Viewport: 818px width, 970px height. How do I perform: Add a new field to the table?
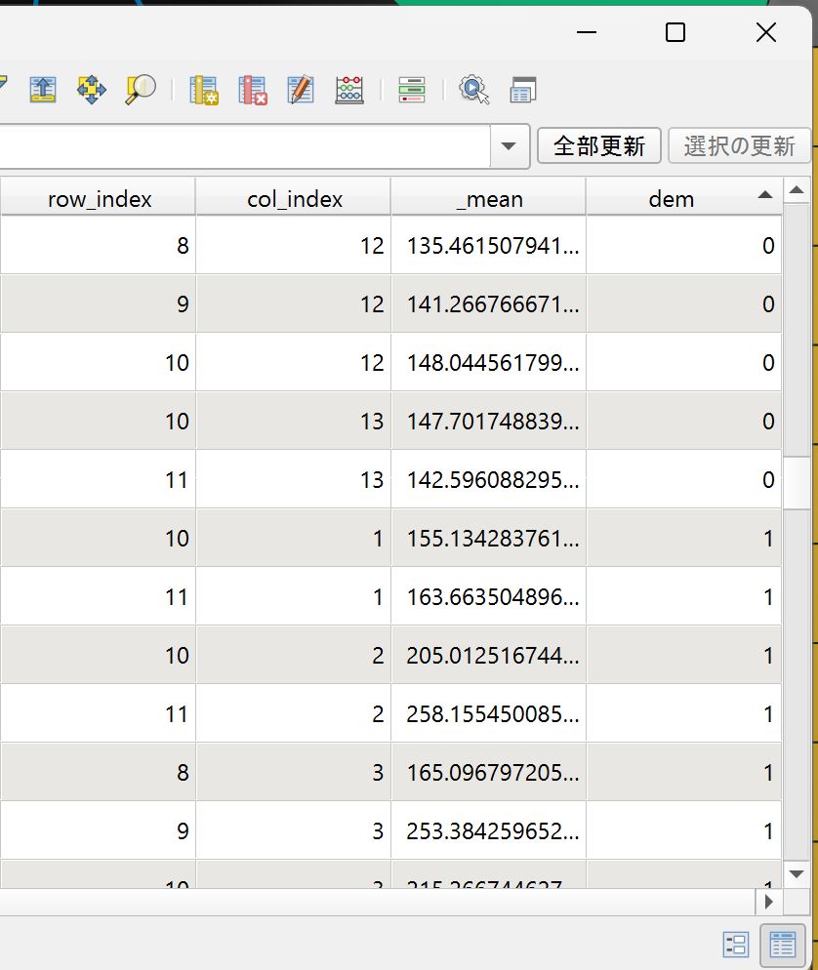pos(204,90)
